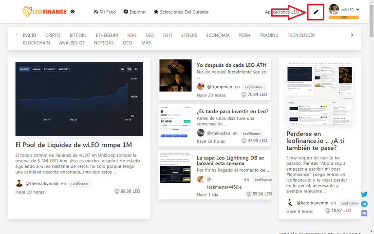
Task: Select the LEO category tab
Action: pyautogui.click(x=150, y=35)
